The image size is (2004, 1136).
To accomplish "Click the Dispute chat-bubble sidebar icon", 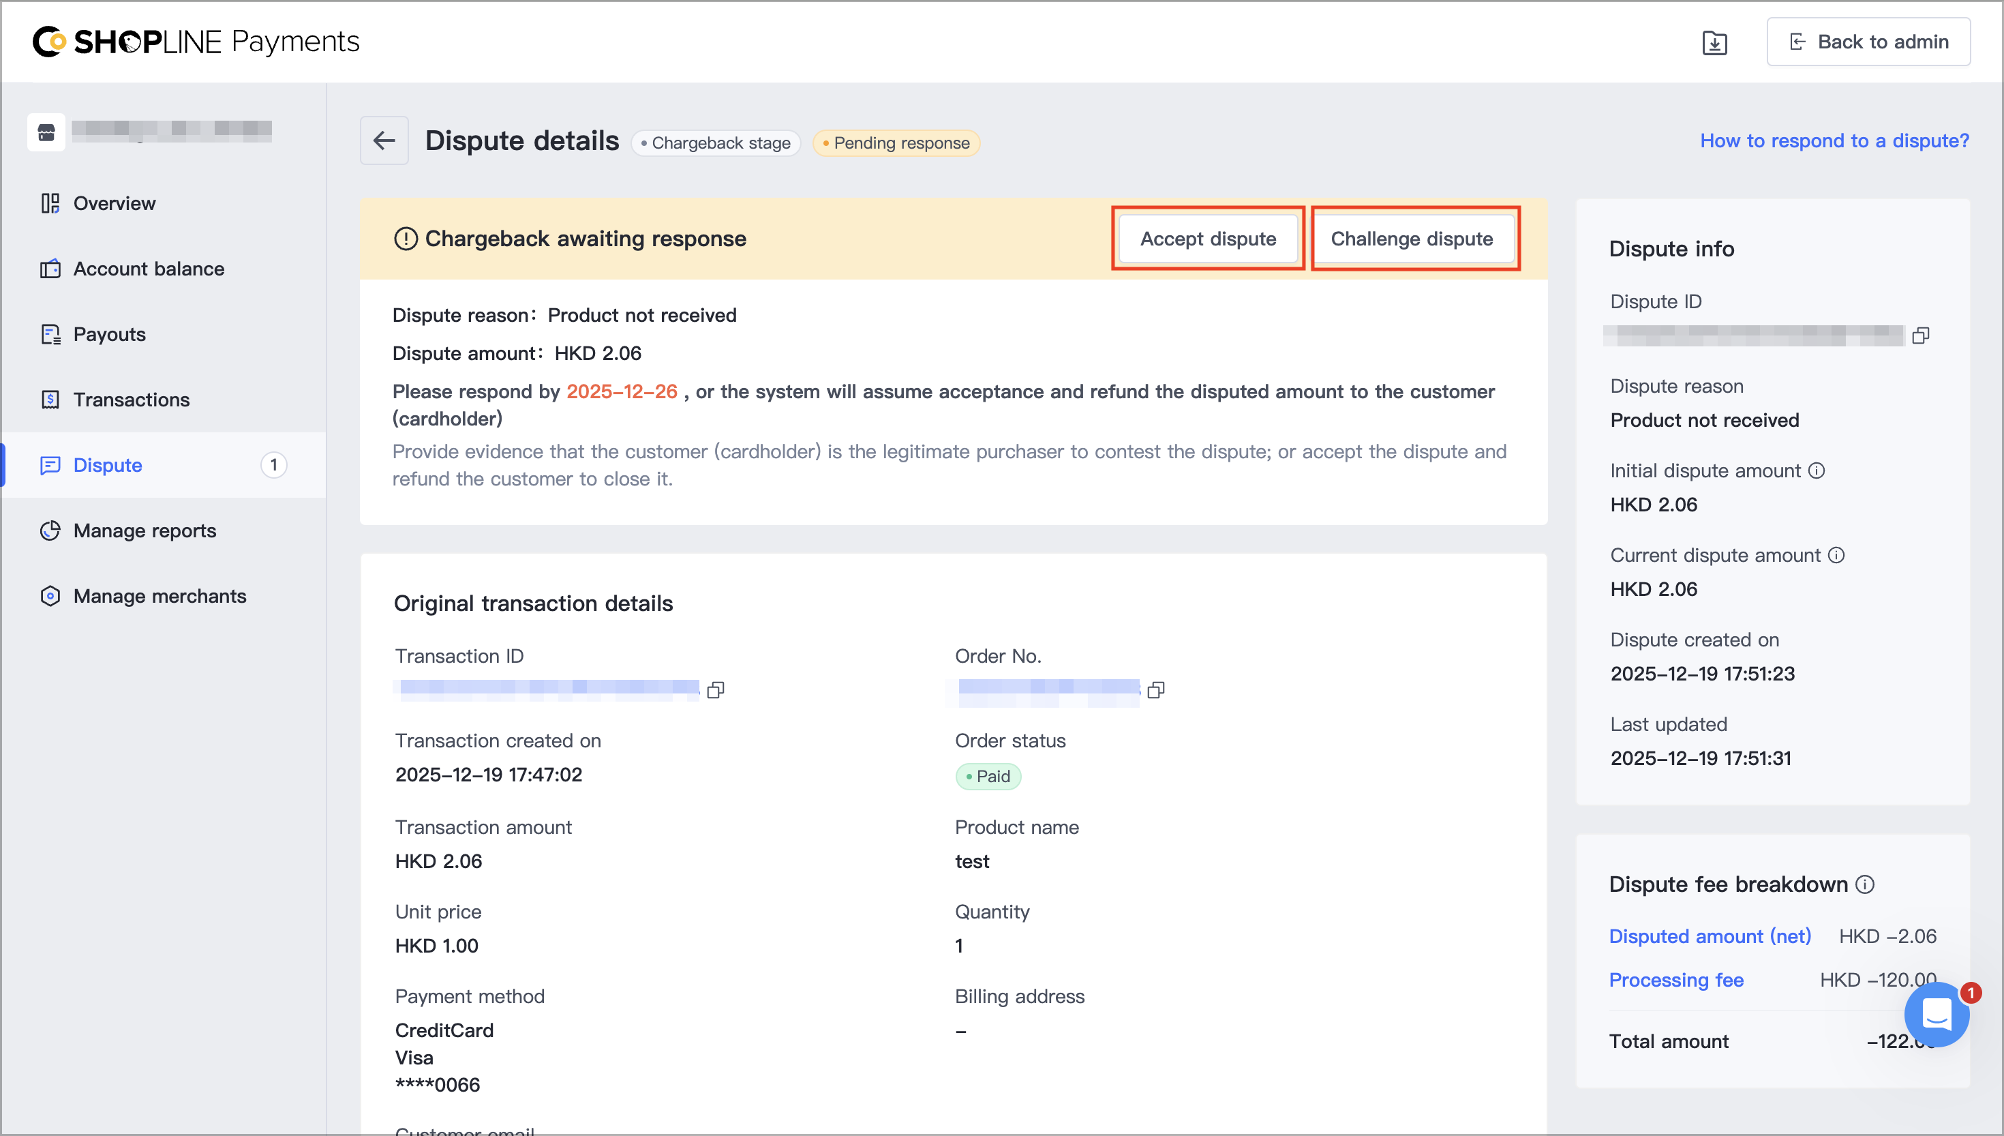I will click(x=50, y=466).
